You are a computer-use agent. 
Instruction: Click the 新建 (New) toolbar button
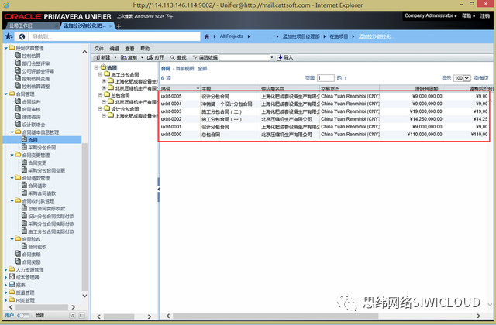point(102,57)
